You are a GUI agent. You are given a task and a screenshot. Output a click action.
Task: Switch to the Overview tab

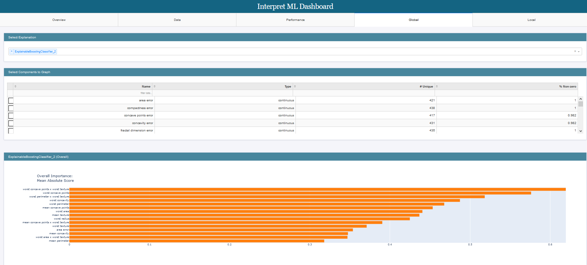point(59,20)
